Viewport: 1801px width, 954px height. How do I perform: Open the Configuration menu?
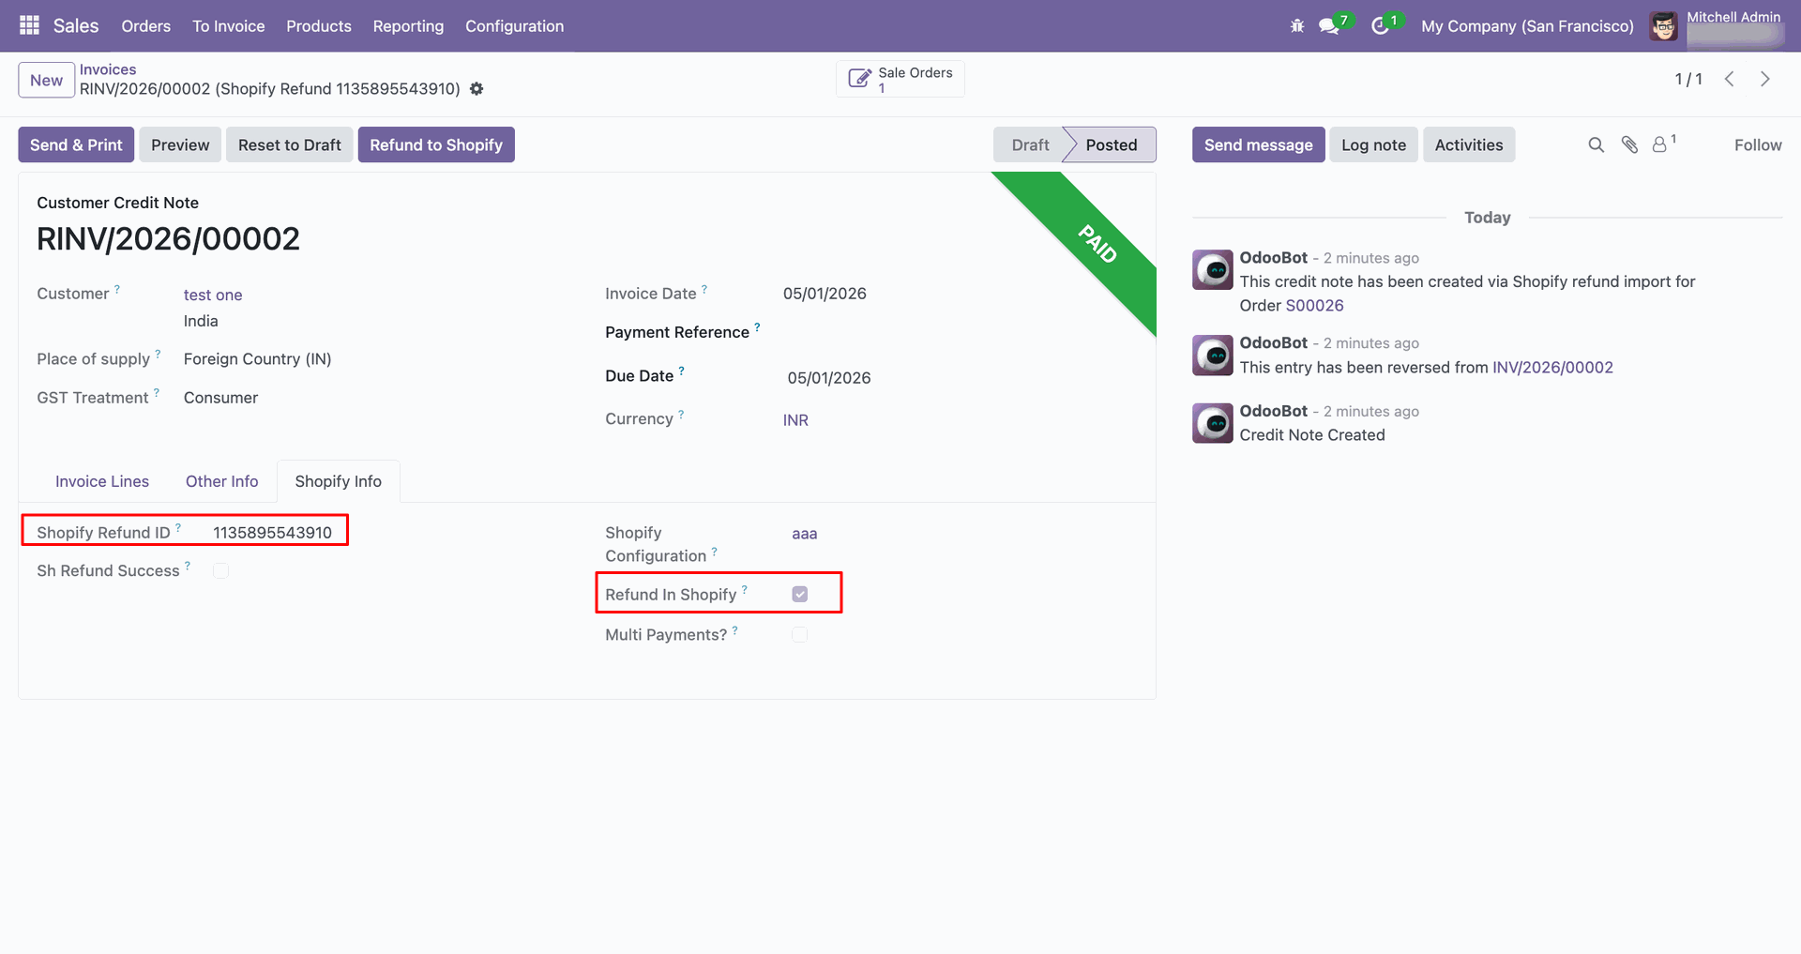click(515, 26)
